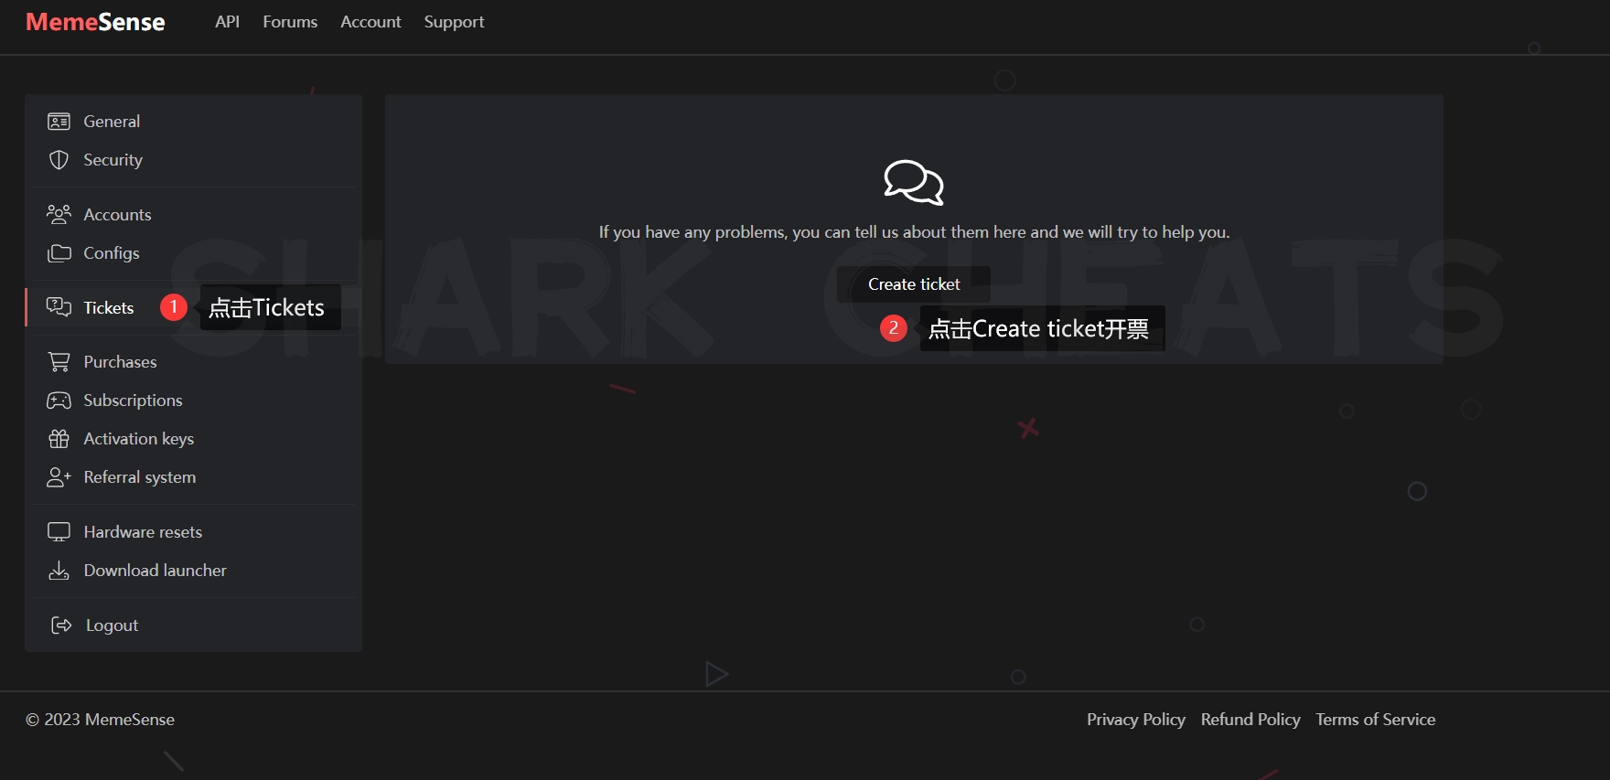Click the folder icon next to Configs

pyautogui.click(x=59, y=253)
